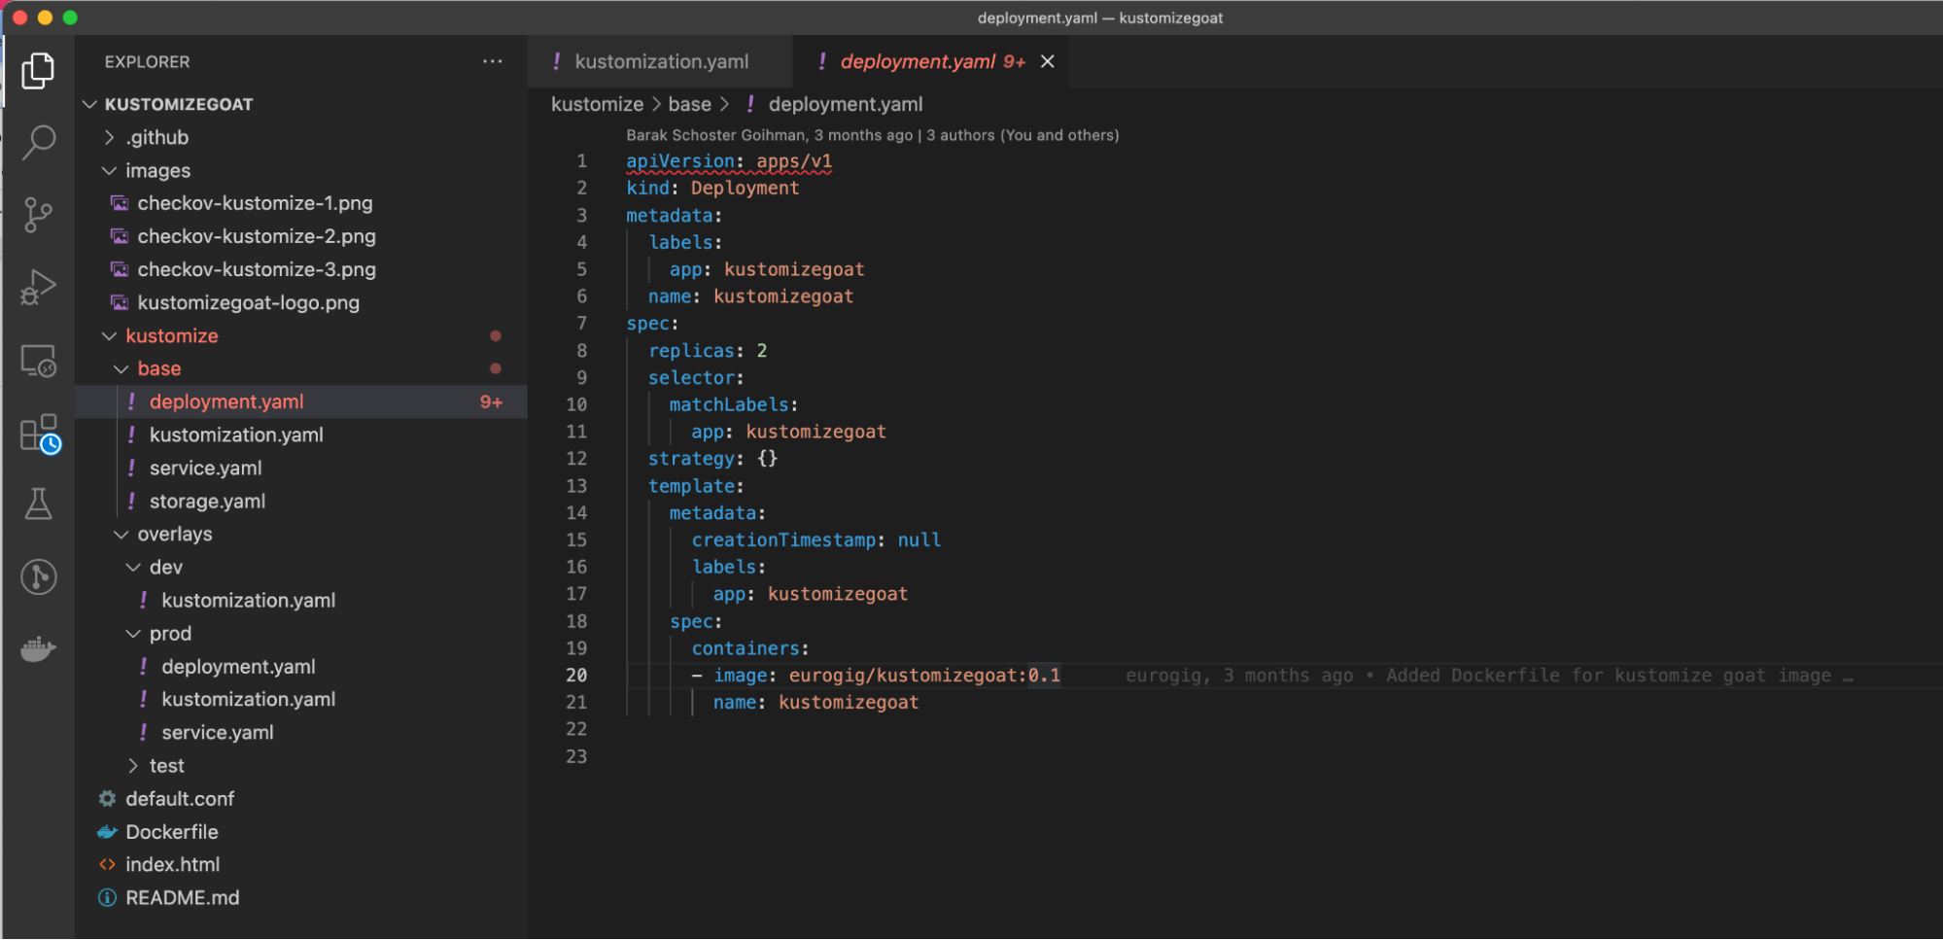Open the Testing flask icon
This screenshot has width=1943, height=940.
click(x=38, y=504)
